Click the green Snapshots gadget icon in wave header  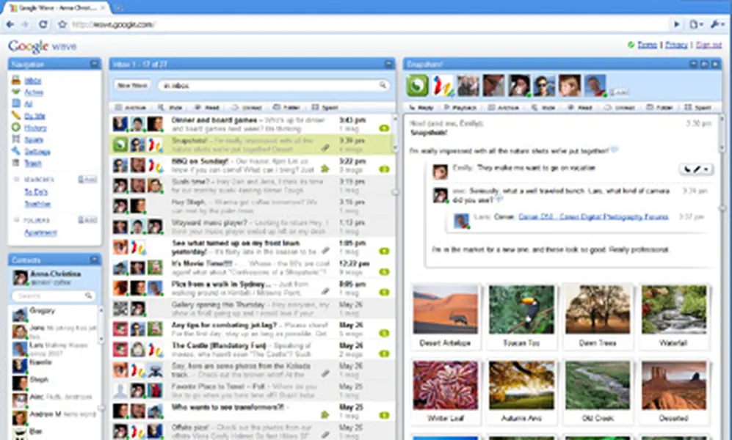click(417, 86)
